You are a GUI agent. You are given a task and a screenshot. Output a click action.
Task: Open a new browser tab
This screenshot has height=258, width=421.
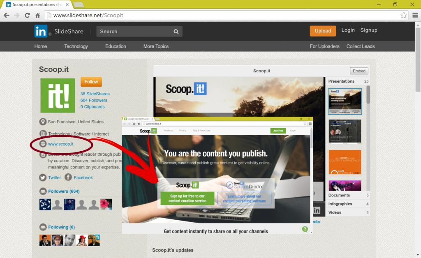pos(78,5)
